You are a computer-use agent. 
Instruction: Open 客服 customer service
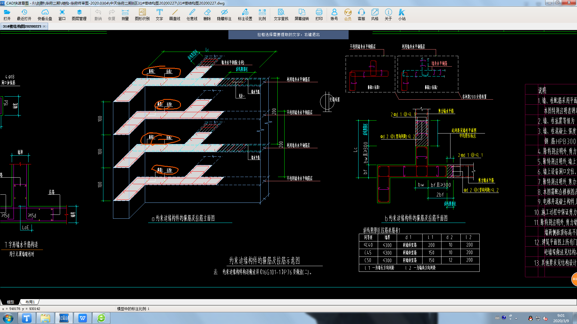click(x=361, y=15)
